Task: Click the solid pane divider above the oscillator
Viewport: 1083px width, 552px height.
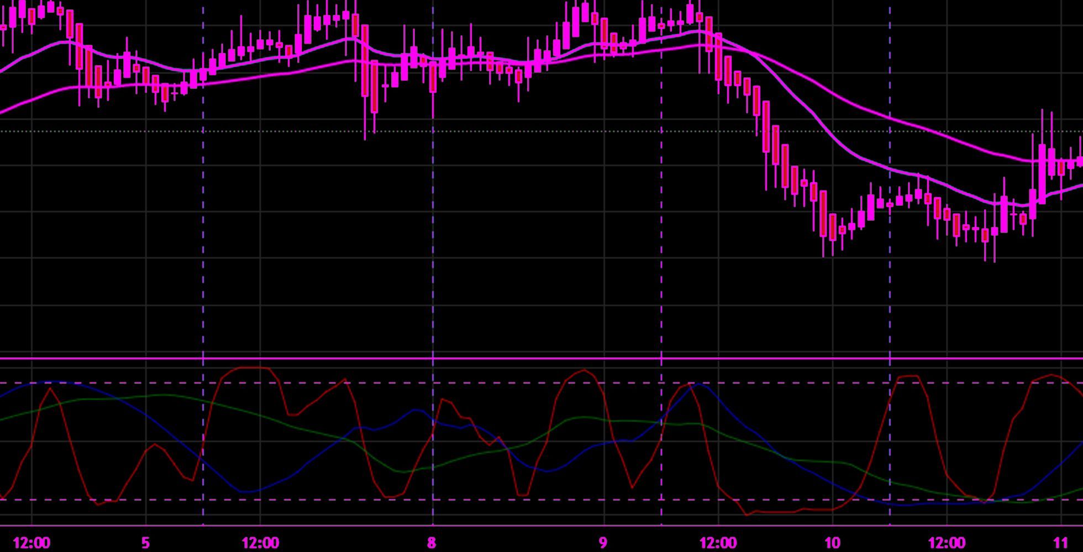Action: click(x=541, y=359)
